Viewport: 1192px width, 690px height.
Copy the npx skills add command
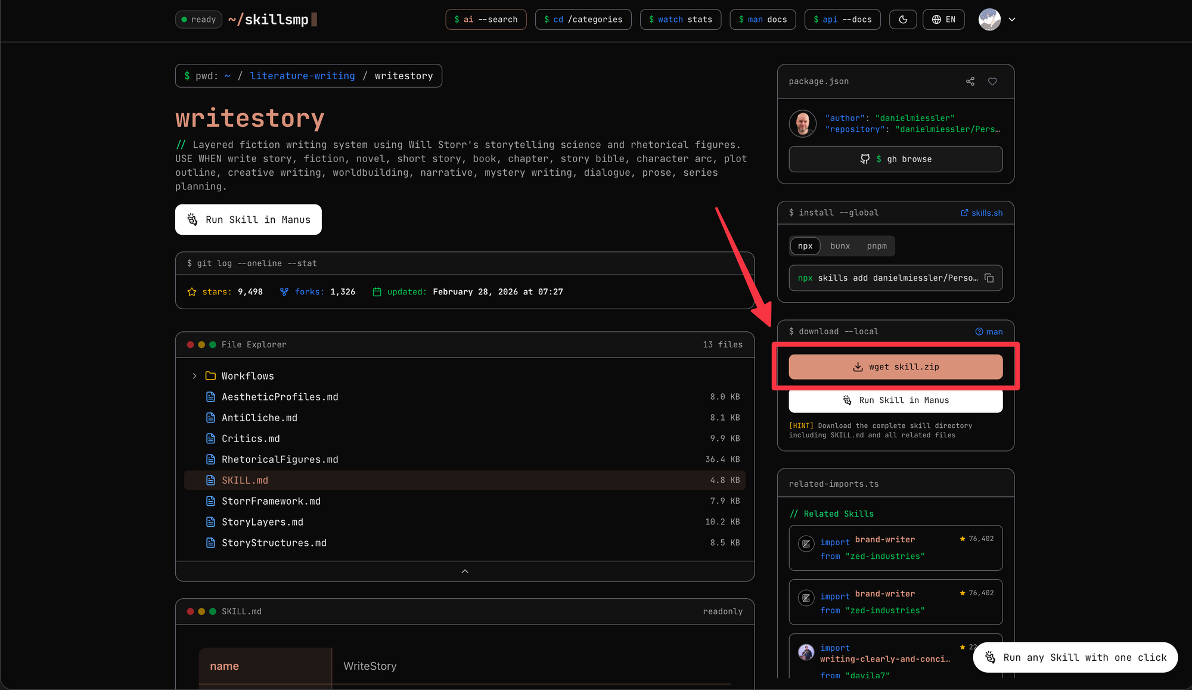(989, 278)
